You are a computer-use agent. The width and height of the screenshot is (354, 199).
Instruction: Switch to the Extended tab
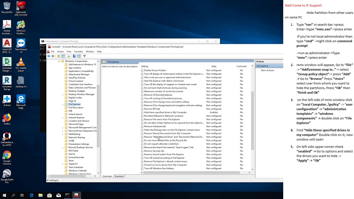[x=107, y=176]
